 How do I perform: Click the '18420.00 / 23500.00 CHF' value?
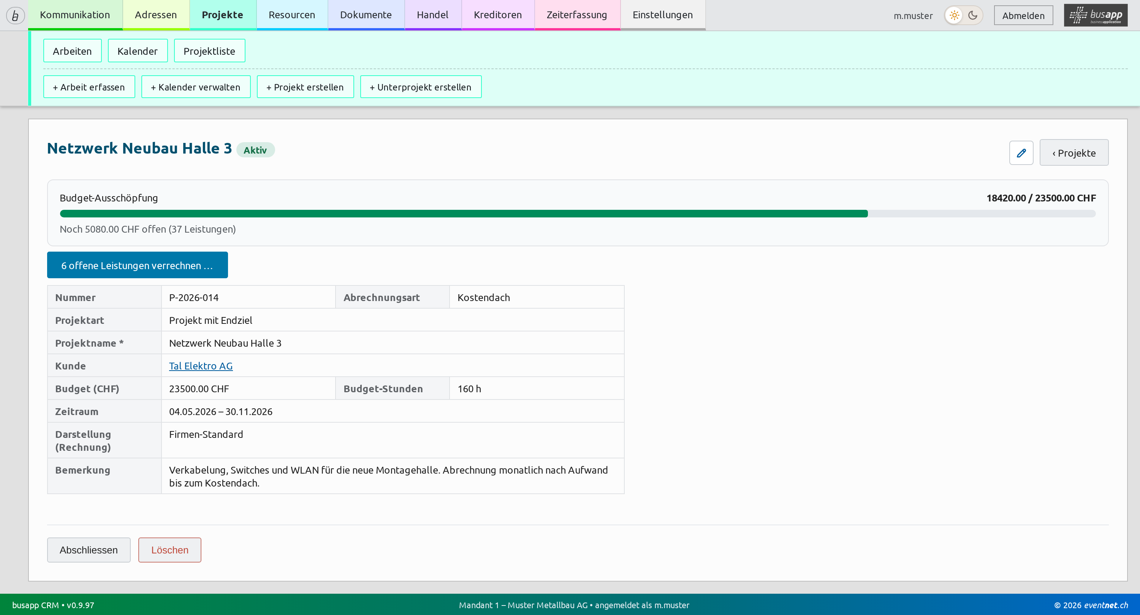pos(1041,198)
